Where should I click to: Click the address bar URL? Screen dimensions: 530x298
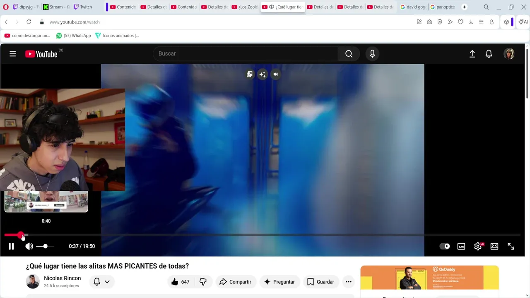point(75,22)
